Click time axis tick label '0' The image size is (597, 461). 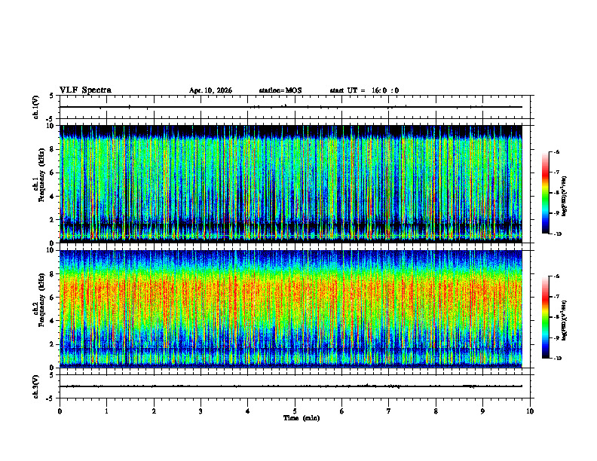coord(60,411)
